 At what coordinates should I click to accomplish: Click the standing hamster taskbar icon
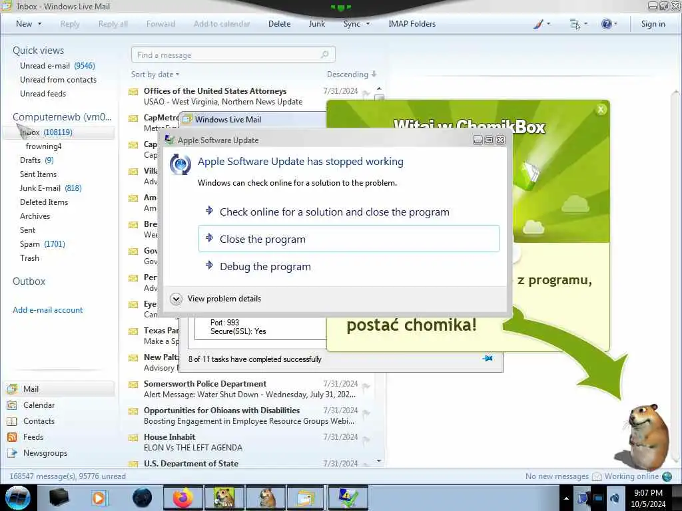[x=266, y=498]
